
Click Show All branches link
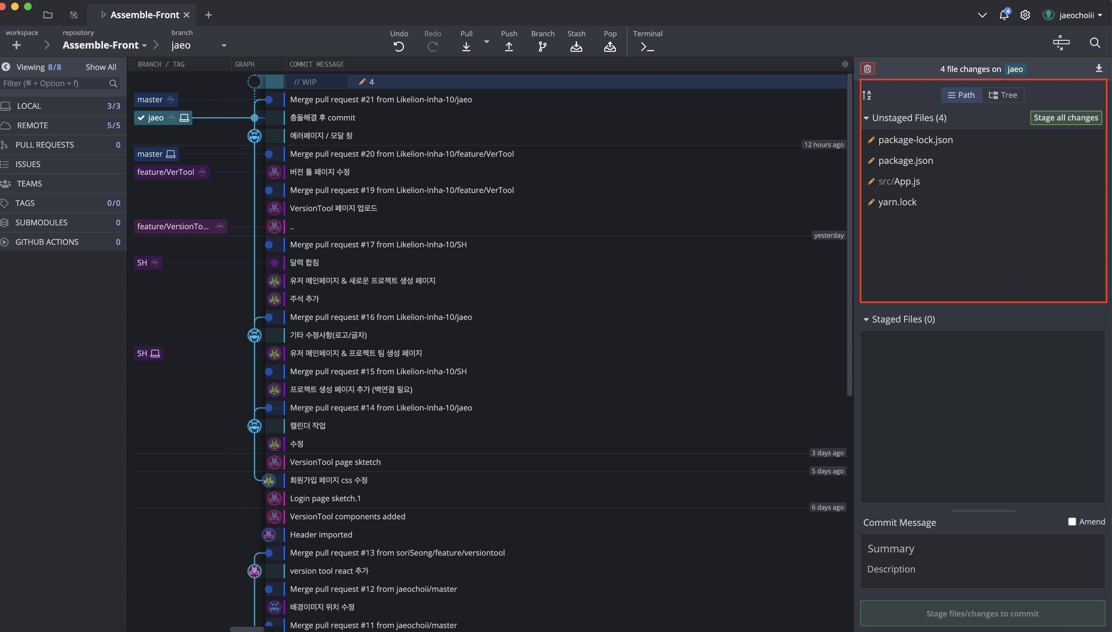tap(101, 67)
